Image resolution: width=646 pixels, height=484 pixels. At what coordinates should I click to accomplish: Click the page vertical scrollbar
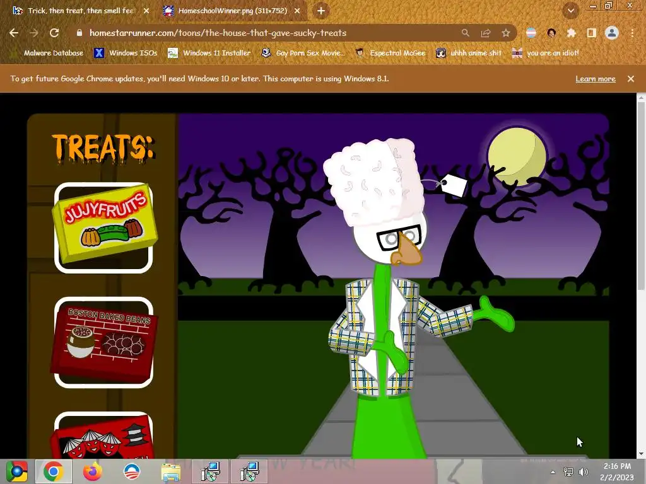(641, 195)
